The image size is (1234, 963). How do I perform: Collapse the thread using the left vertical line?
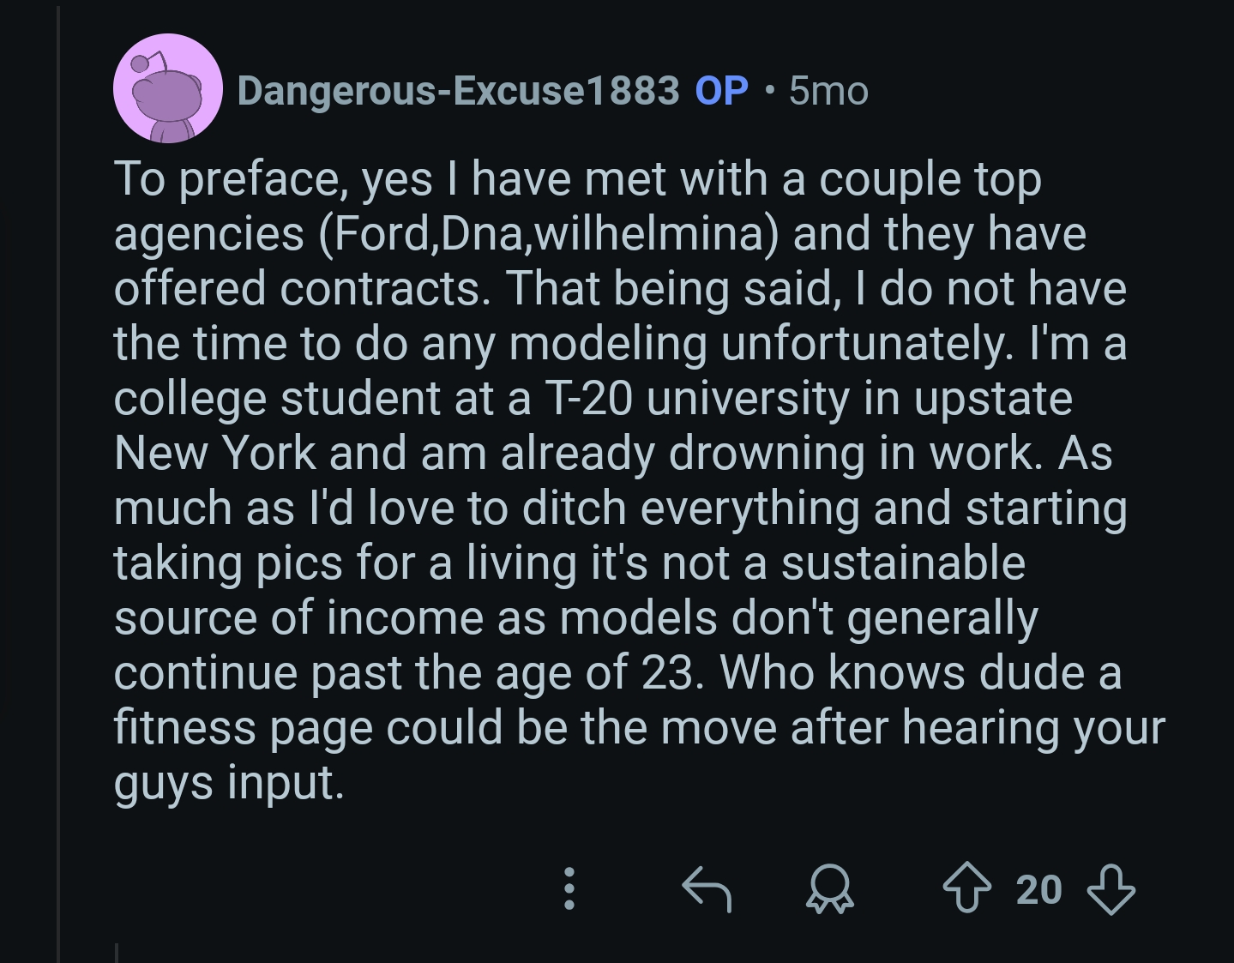click(59, 480)
